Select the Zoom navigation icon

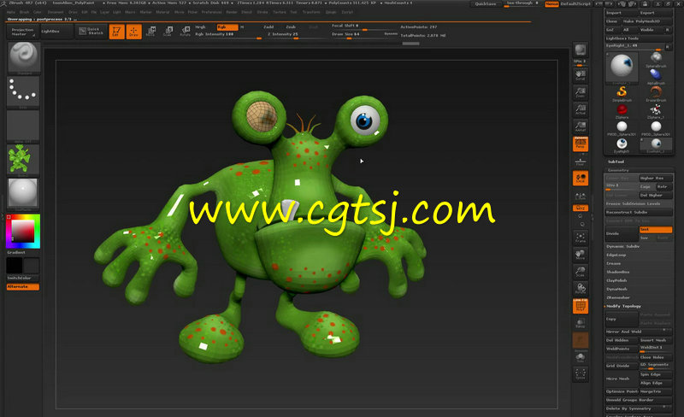(581, 92)
